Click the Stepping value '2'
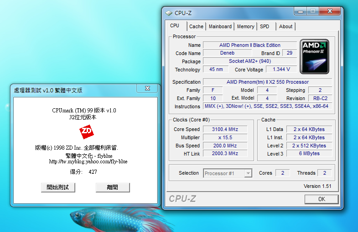Image resolution: width=358 pixels, height=232 pixels. (x=320, y=90)
